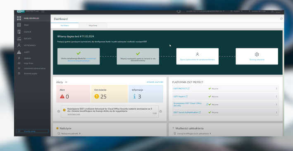
Task: Click the feedback button at sidebar bottom
Action: tap(32, 131)
